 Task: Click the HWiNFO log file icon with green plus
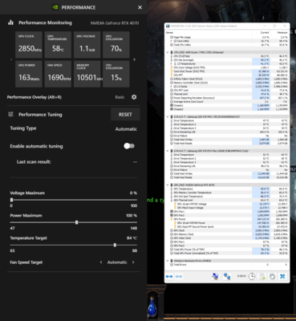(x=262, y=276)
